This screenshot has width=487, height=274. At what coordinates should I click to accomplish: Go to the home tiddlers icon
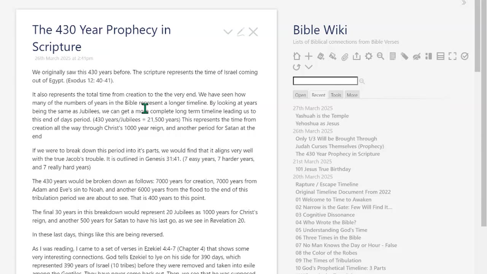[x=297, y=56]
